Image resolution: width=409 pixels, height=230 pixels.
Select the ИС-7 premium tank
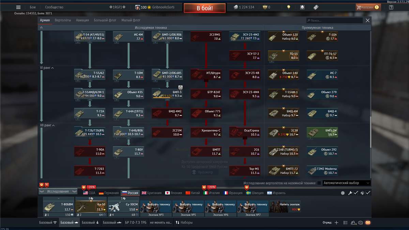point(322,75)
